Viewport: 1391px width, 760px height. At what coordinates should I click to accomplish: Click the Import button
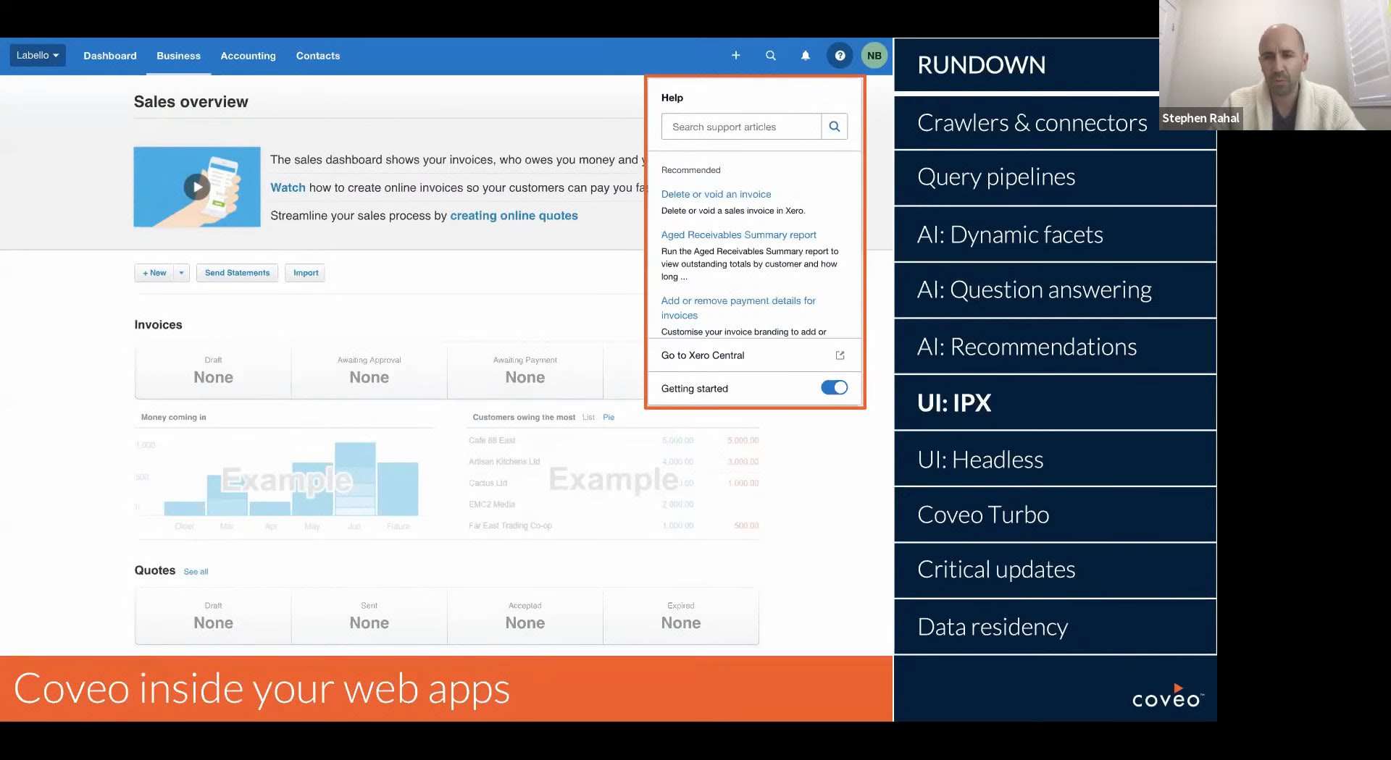(x=306, y=273)
